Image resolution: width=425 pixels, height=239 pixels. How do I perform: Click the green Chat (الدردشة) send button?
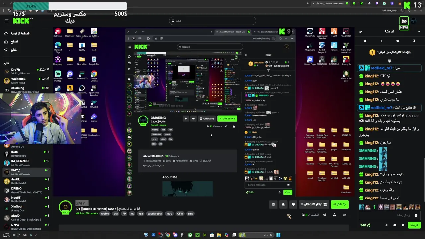pyautogui.click(x=414, y=225)
